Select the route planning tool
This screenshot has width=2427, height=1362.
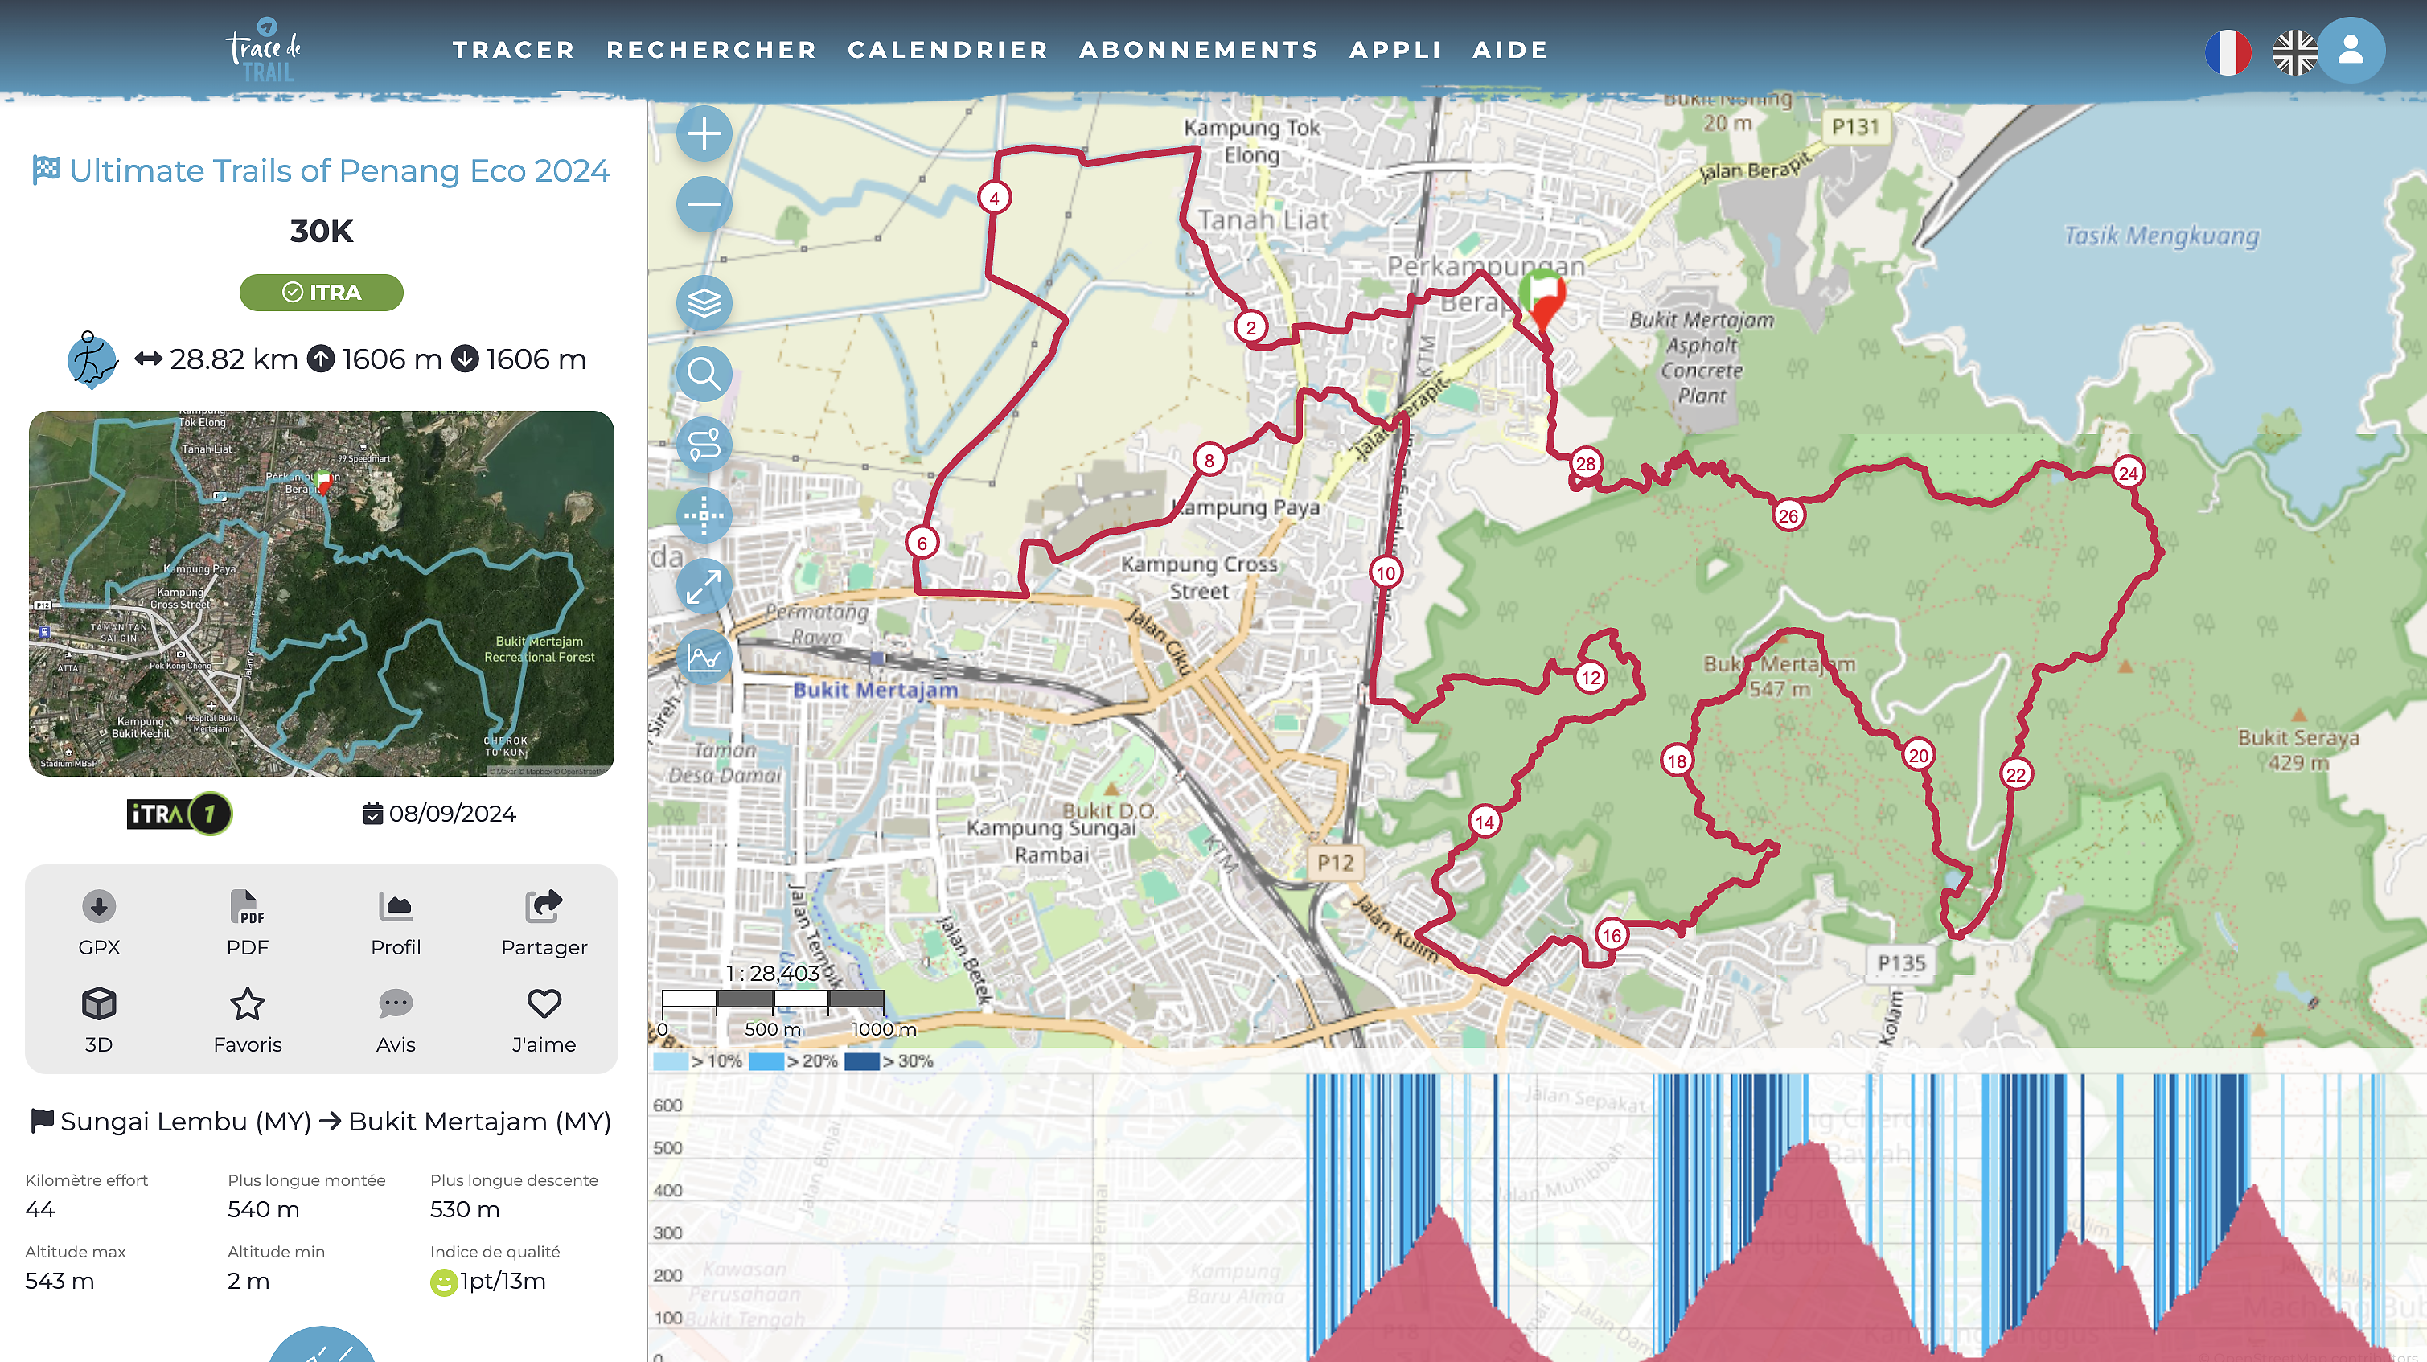pyautogui.click(x=704, y=445)
